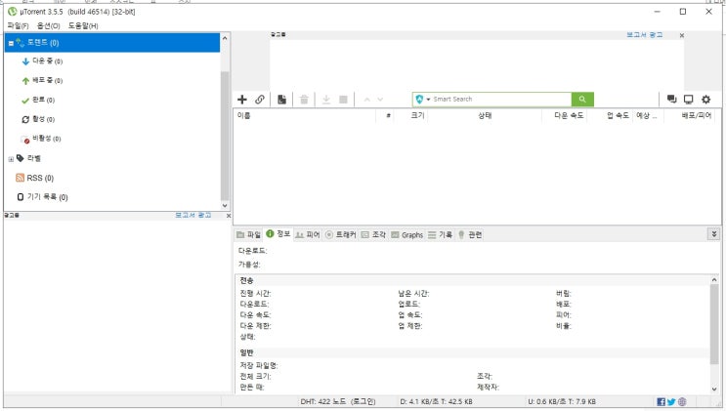The image size is (726, 411).
Task: Switch to the 기록 tab
Action: click(x=440, y=234)
